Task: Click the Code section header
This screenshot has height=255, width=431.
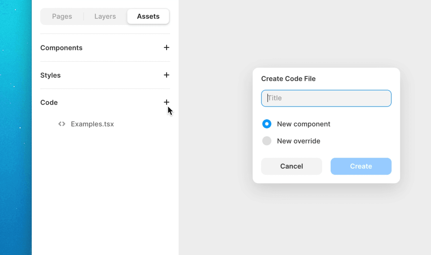Action: 49,102
